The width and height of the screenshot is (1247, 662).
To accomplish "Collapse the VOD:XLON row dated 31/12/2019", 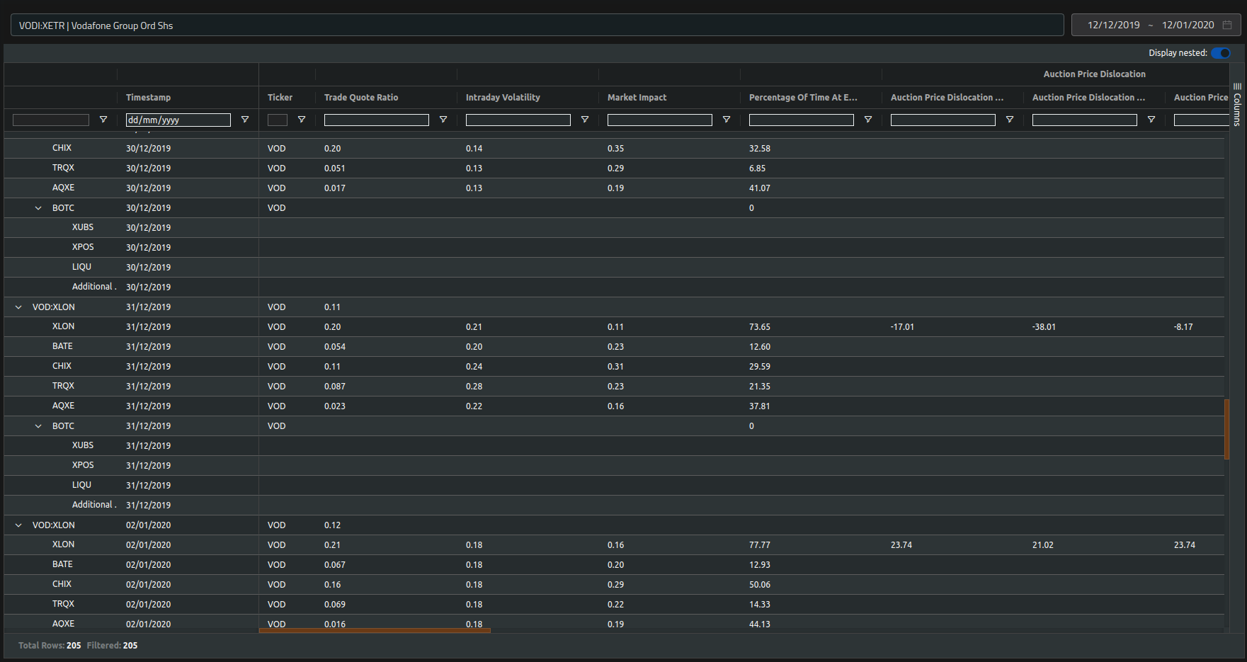I will click(18, 307).
